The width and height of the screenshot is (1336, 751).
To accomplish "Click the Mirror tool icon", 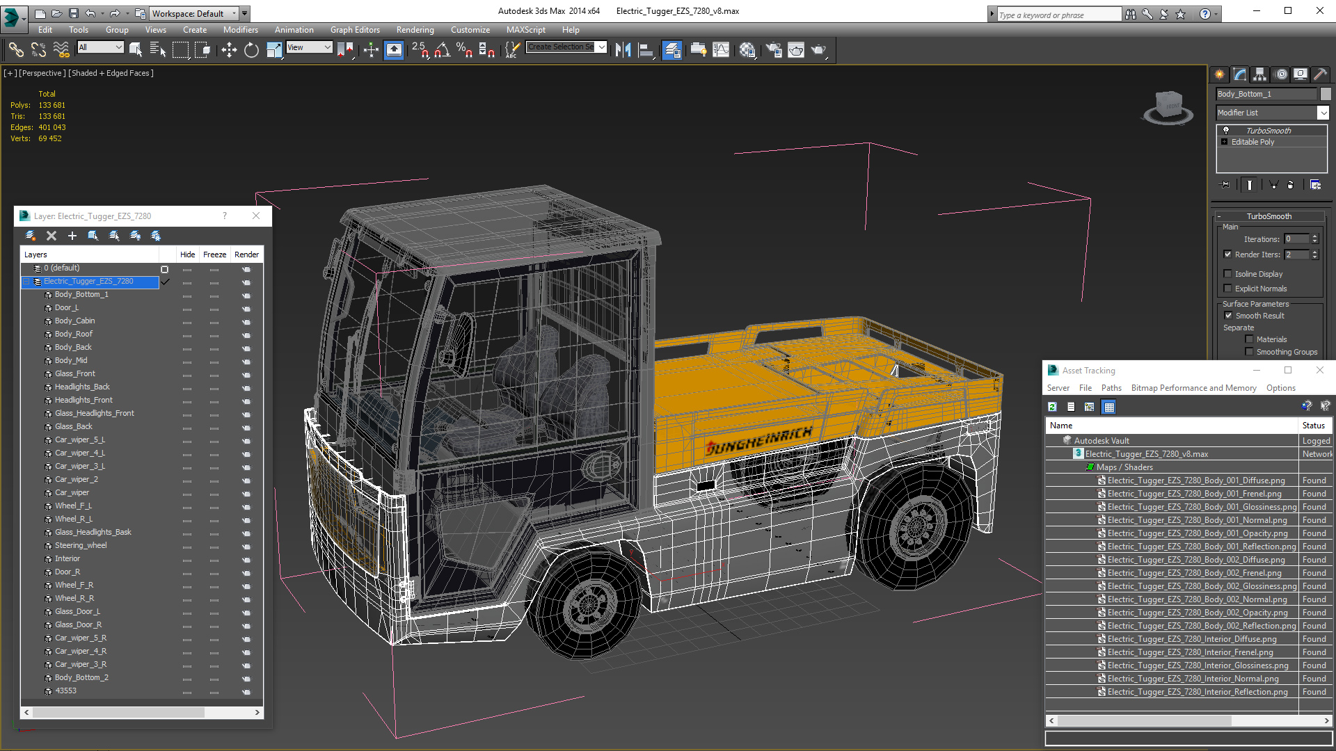I will 623,49.
